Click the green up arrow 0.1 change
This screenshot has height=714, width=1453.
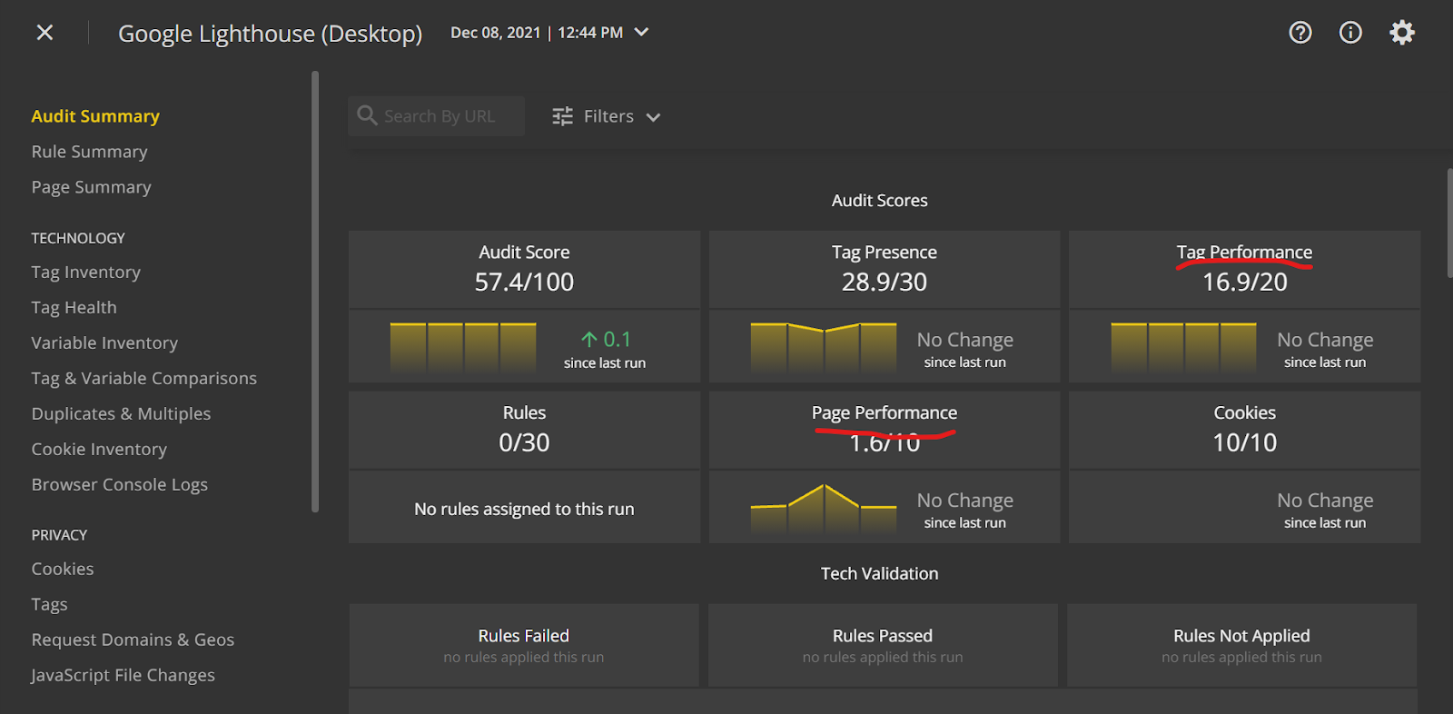point(606,340)
